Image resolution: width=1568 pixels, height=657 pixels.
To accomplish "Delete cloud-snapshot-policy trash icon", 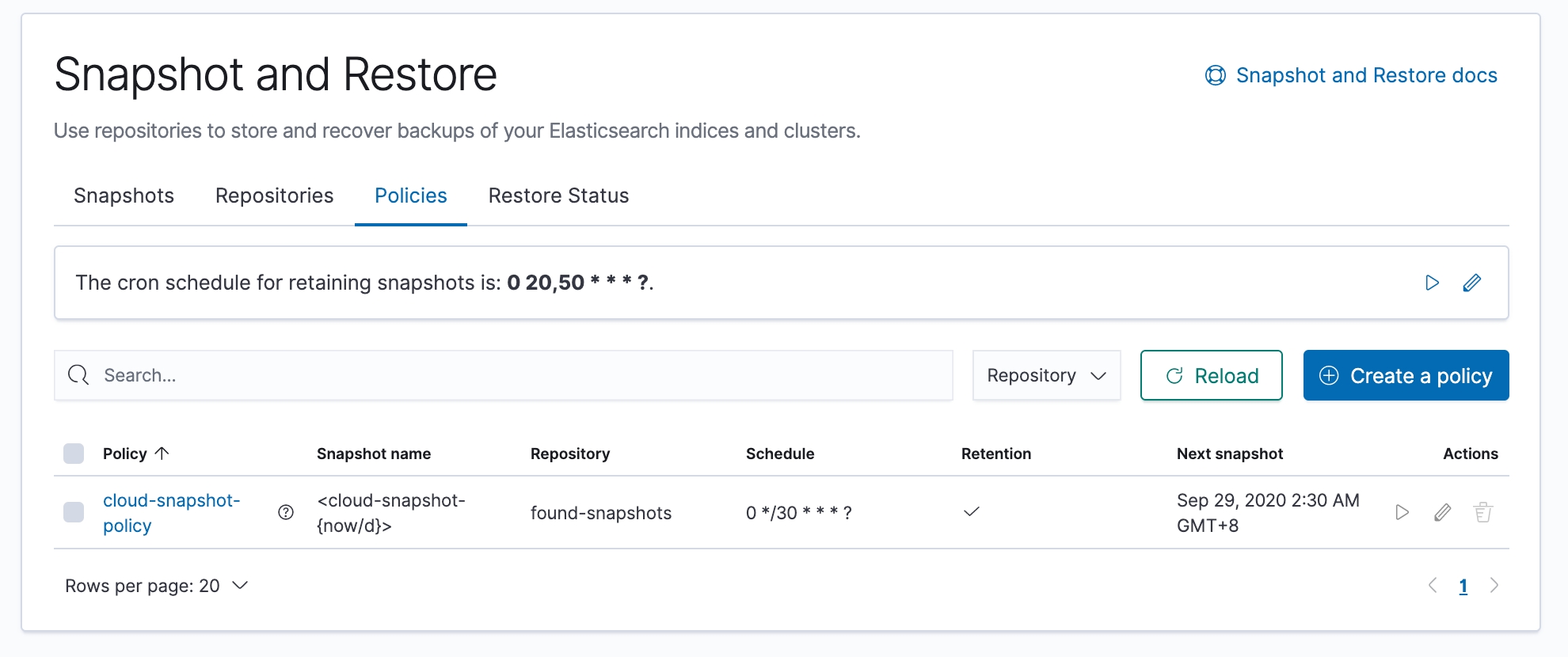I will click(1482, 512).
